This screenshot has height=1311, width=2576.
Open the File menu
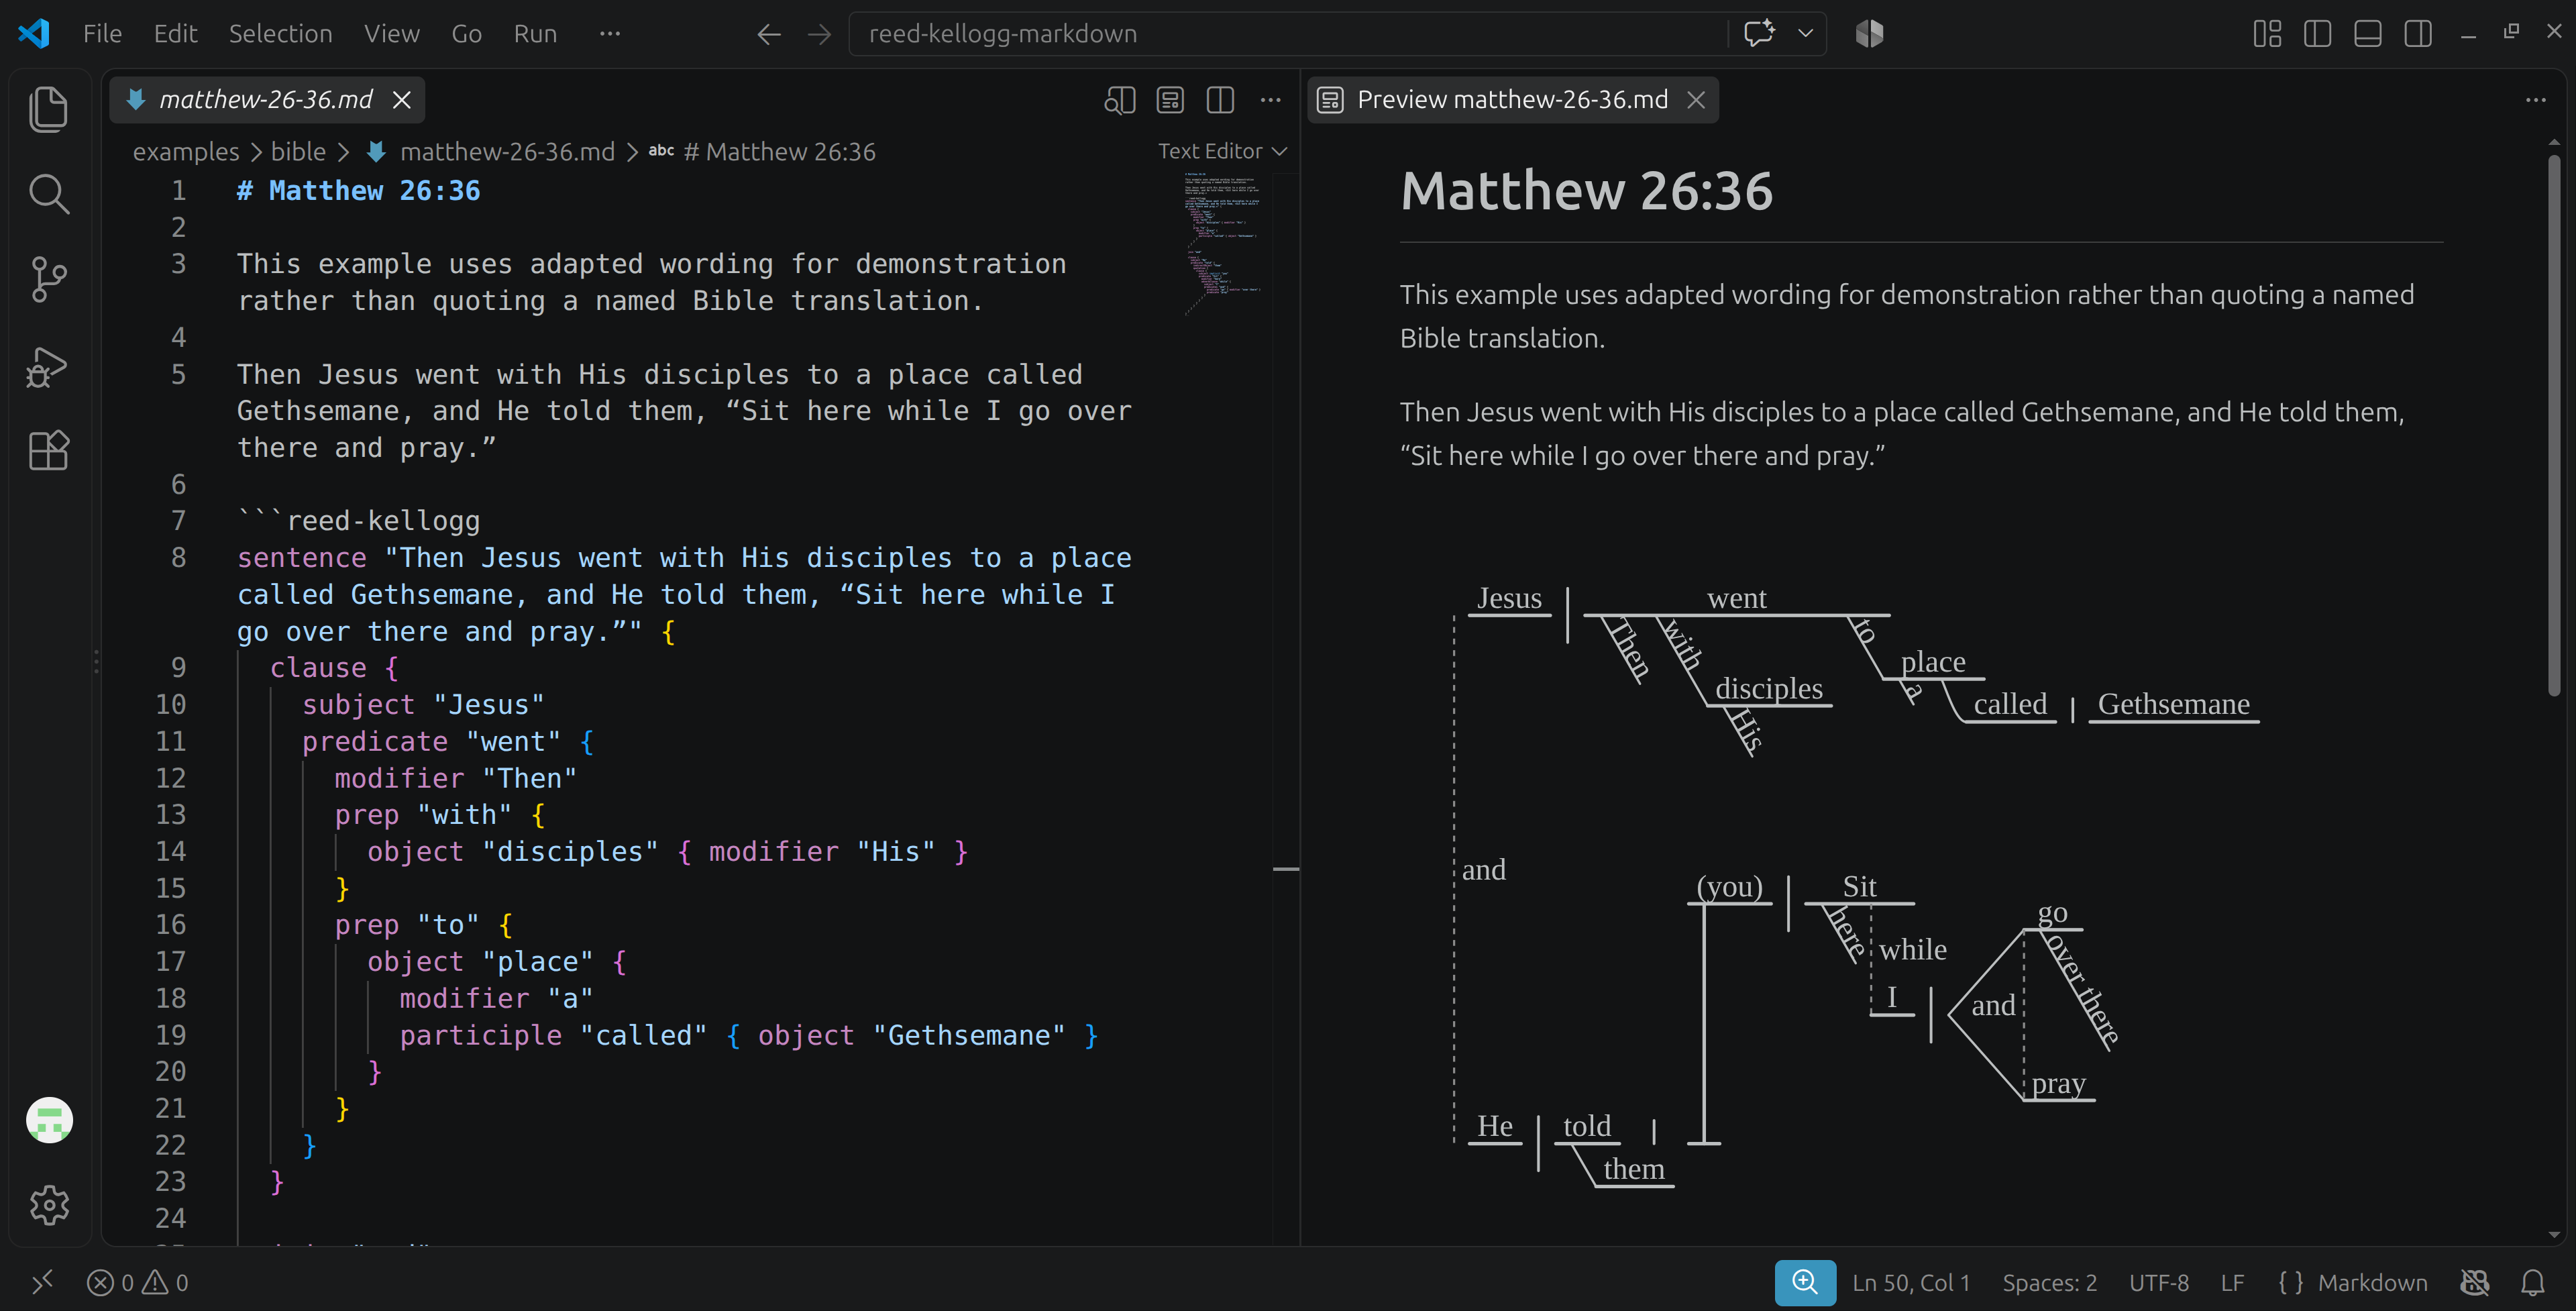(102, 34)
